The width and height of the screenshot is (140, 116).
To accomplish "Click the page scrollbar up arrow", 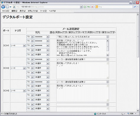I will 138,14.
